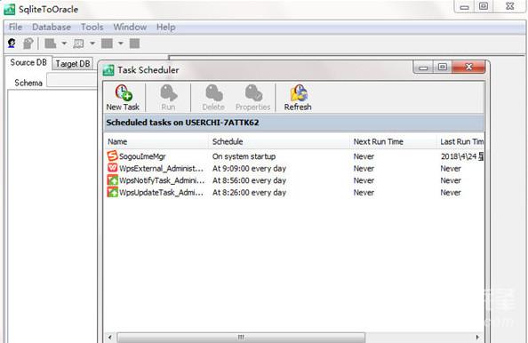Click the WpsExternal task icon

coord(113,168)
